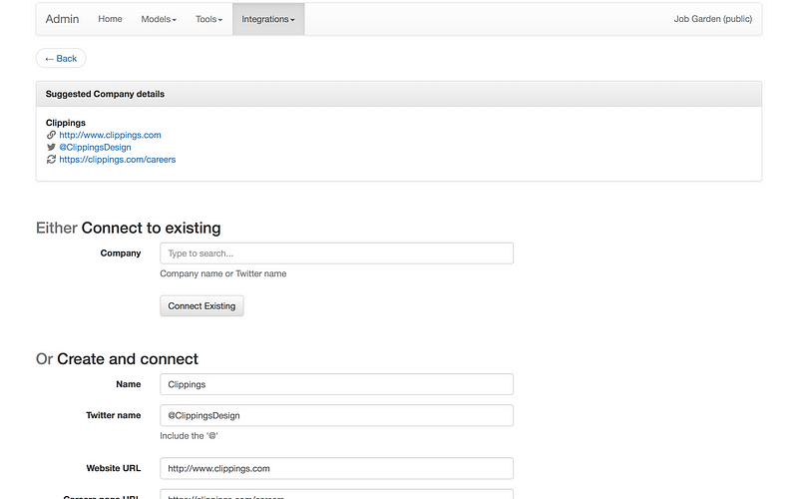798x499 pixels.
Task: Click the Suggested Company details header
Action: [399, 94]
